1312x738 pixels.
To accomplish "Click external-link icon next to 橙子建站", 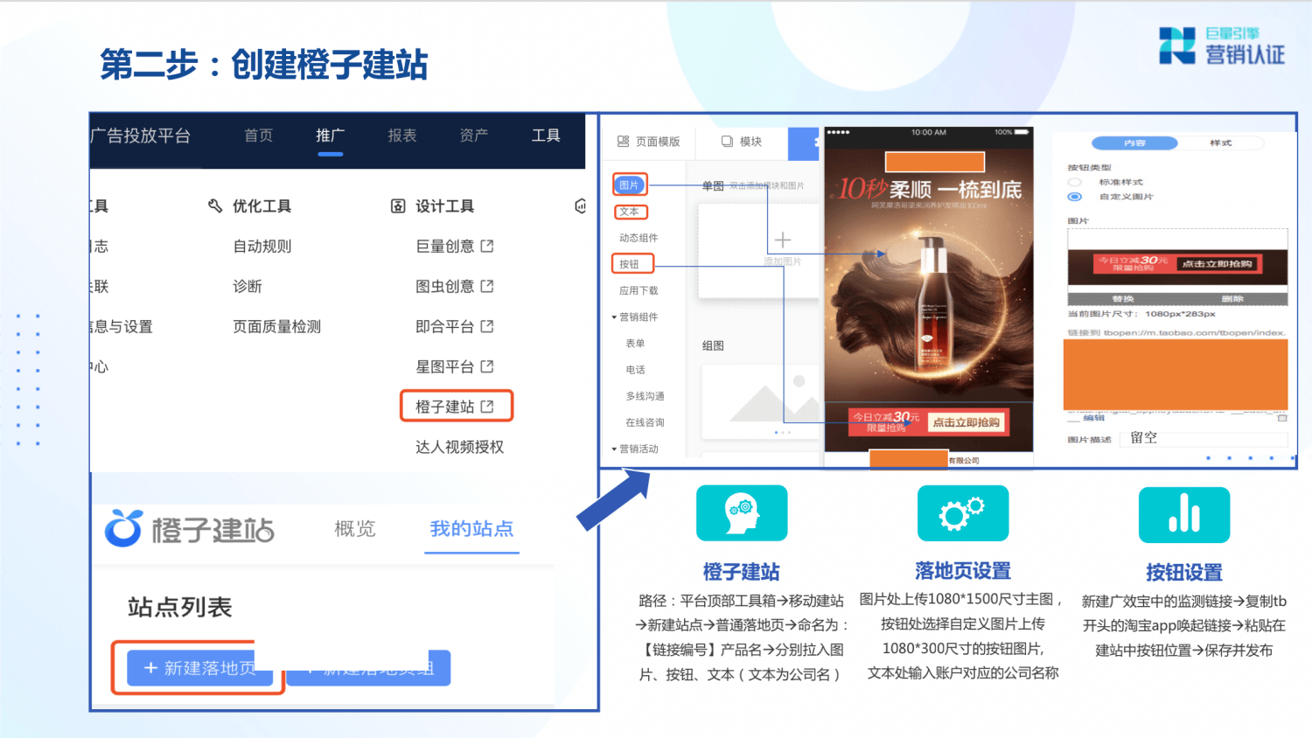I will click(x=487, y=407).
